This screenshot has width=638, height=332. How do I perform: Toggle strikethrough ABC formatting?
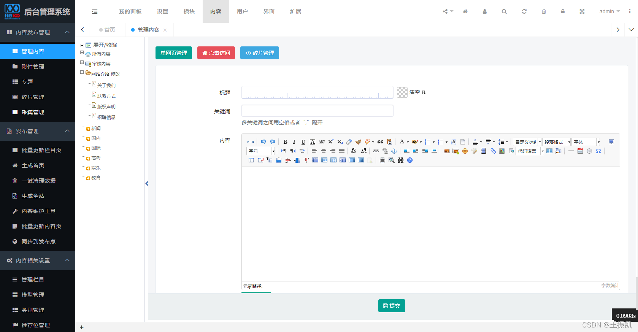coord(322,142)
